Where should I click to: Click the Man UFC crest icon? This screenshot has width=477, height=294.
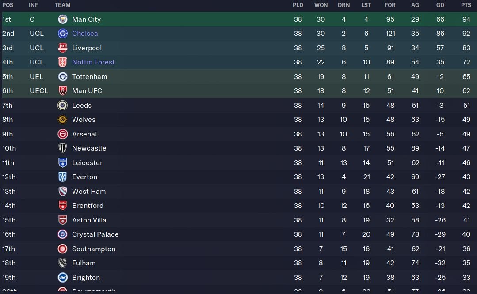[x=62, y=91]
